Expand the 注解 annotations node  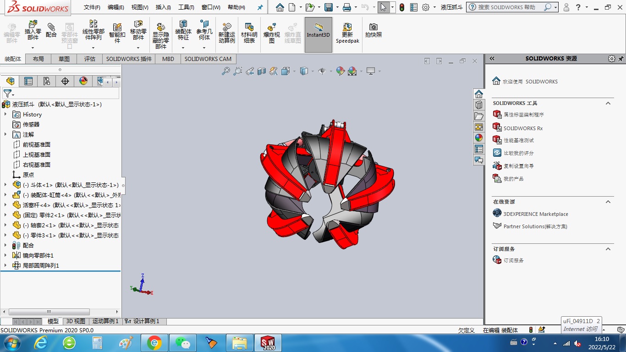coord(5,134)
